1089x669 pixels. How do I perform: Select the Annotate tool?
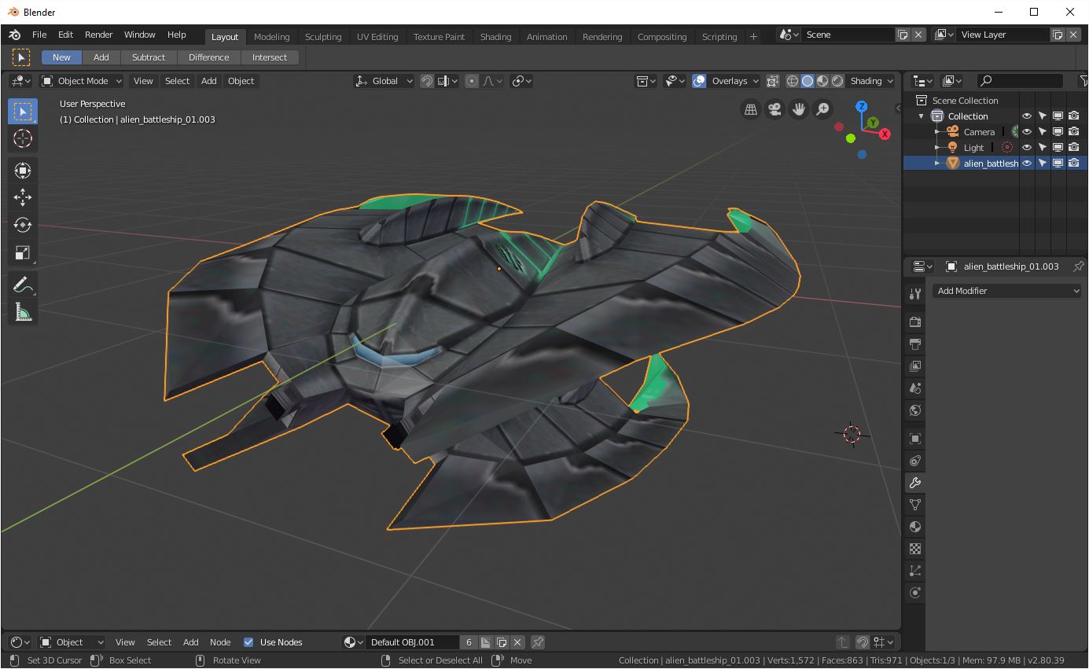23,286
